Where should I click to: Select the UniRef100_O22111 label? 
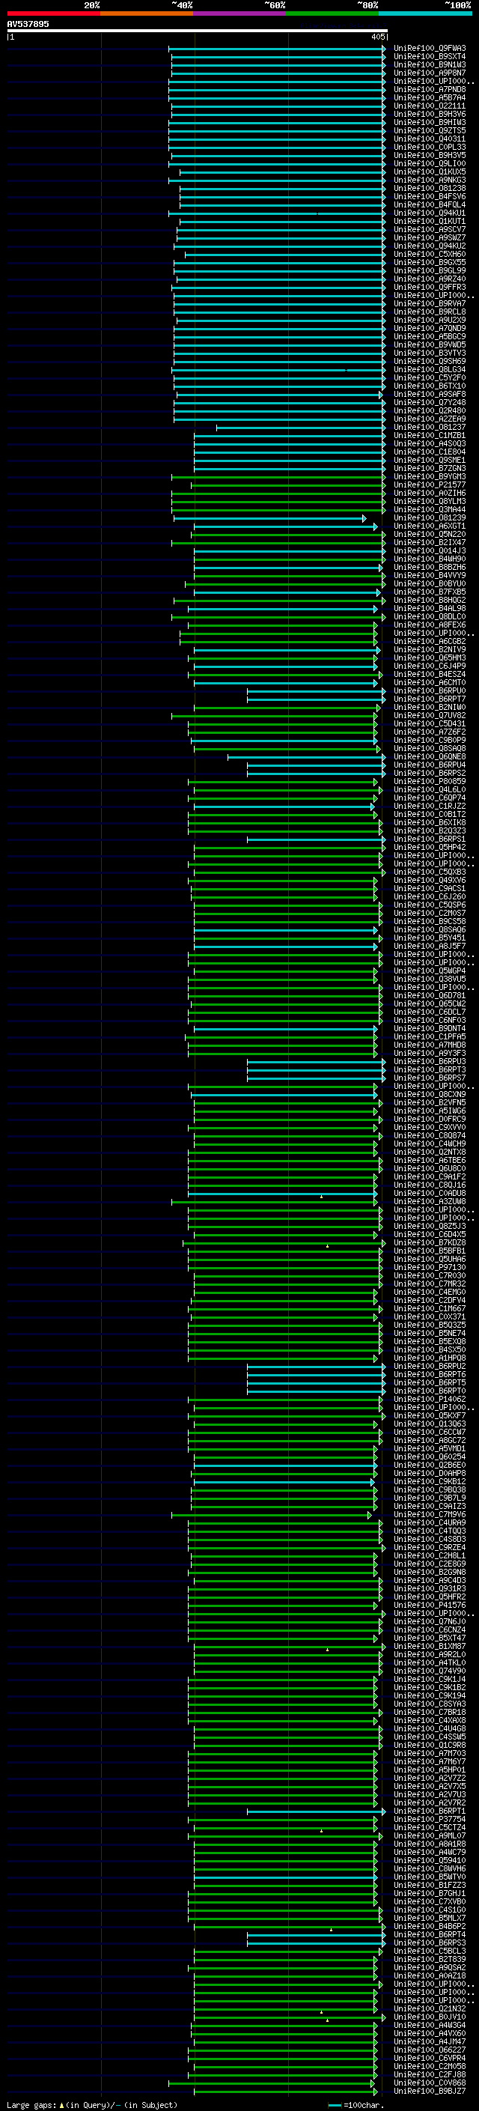(x=430, y=106)
